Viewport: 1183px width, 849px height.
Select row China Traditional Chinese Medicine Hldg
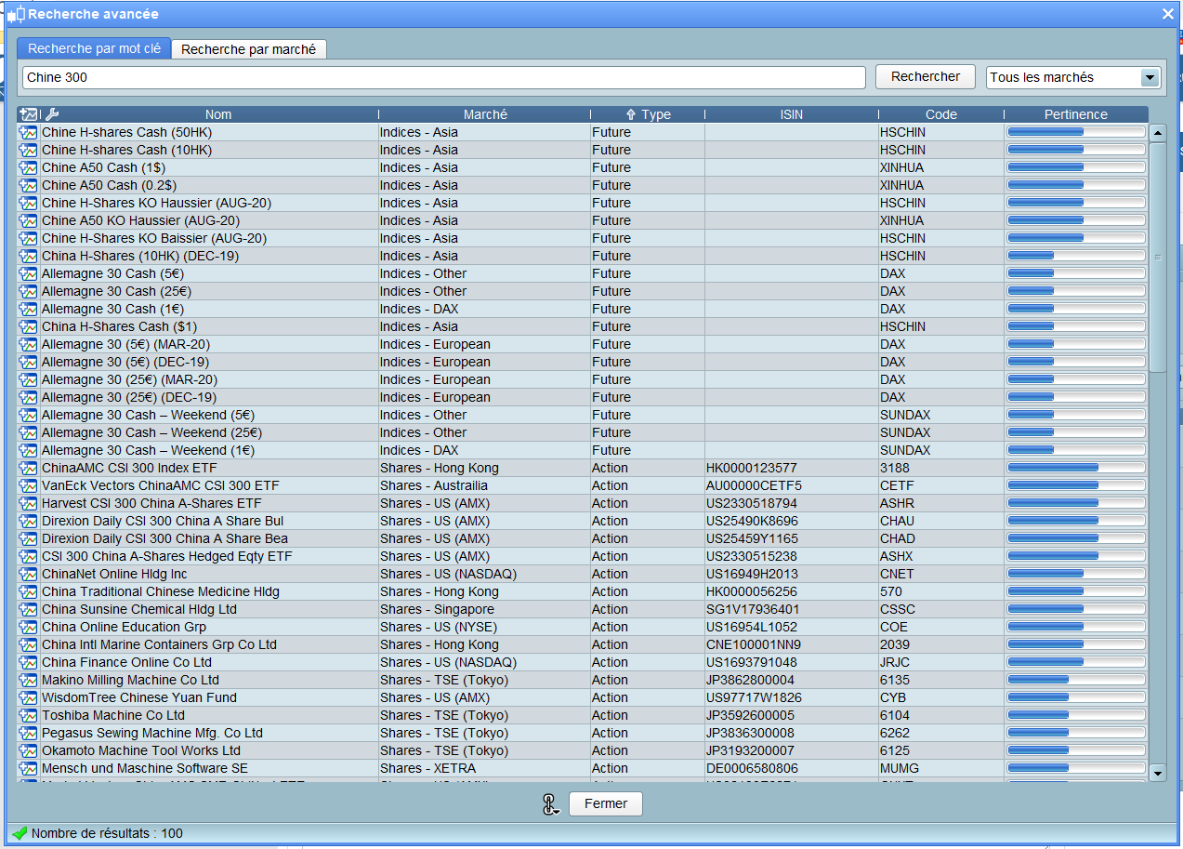(583, 591)
